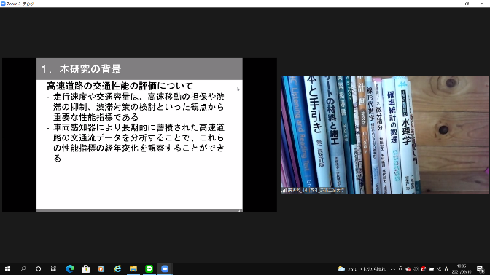The height and width of the screenshot is (275, 490).
Task: Open Cortana circle icon
Action: pos(38,268)
